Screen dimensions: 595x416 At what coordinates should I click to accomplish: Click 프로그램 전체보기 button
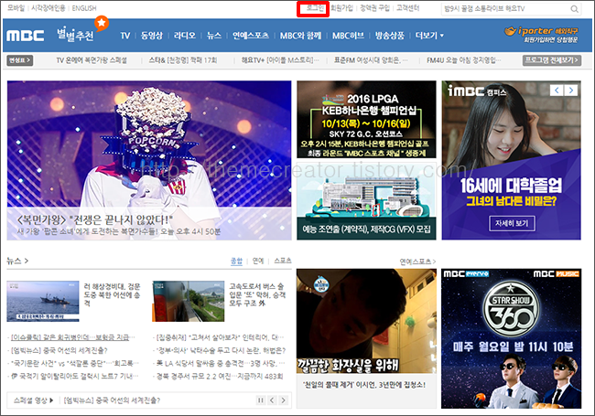[552, 60]
